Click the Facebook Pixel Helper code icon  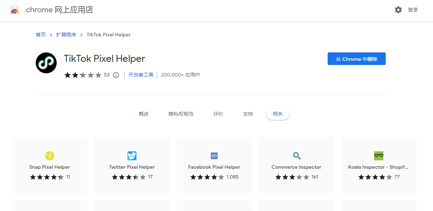pyautogui.click(x=214, y=156)
